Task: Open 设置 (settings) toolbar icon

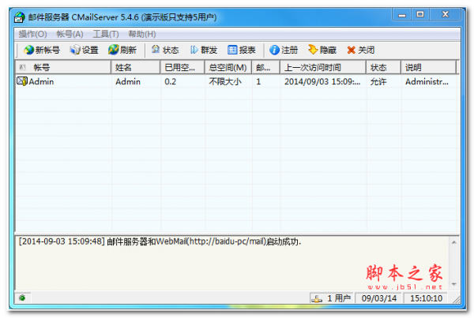Action: click(74, 50)
